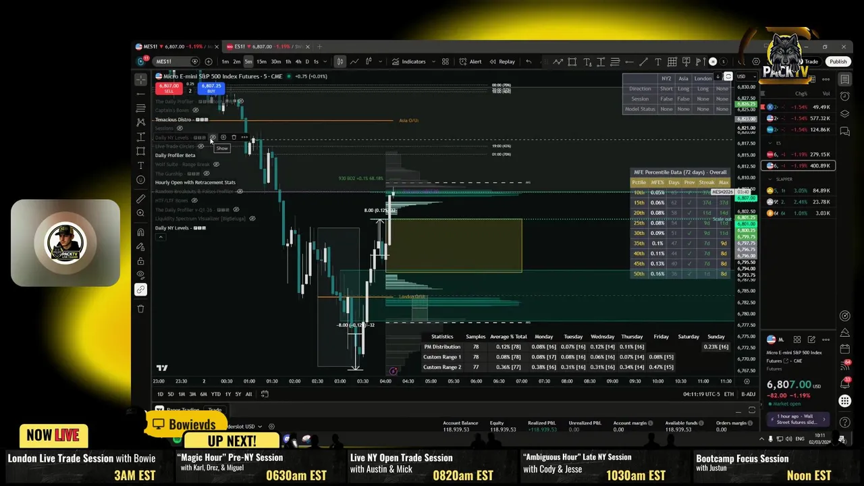
Task: Select the patterns drawing tool
Action: pyautogui.click(x=140, y=122)
